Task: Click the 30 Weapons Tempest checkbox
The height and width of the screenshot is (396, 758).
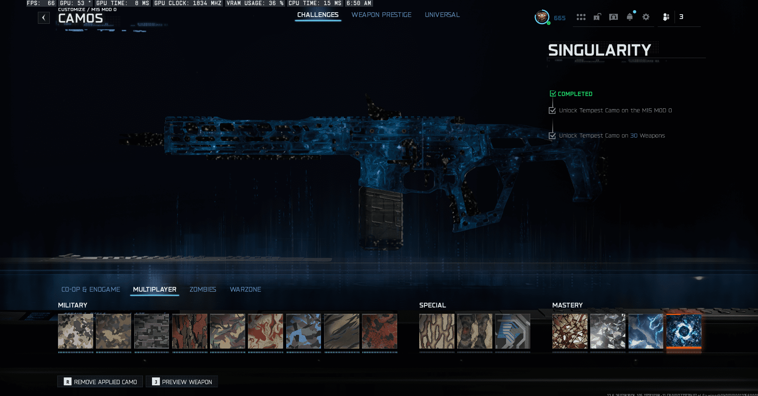Action: click(552, 136)
